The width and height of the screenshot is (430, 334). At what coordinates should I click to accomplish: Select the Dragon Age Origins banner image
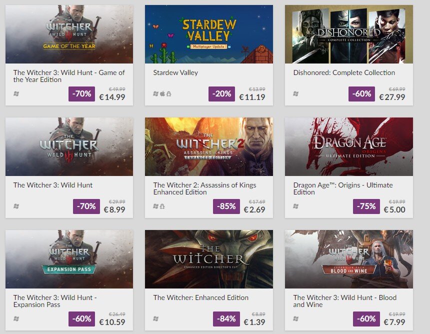point(349,146)
